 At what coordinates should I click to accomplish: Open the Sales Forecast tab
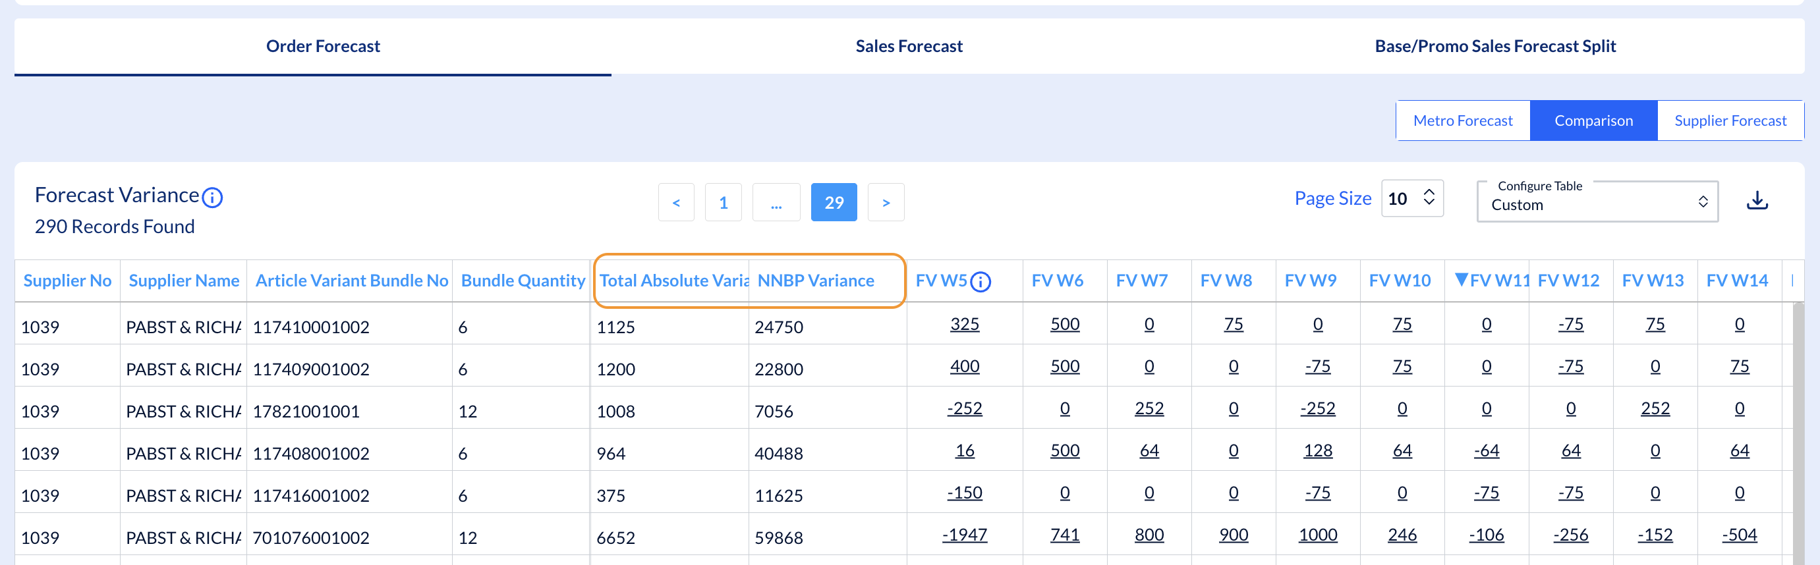pos(909,46)
